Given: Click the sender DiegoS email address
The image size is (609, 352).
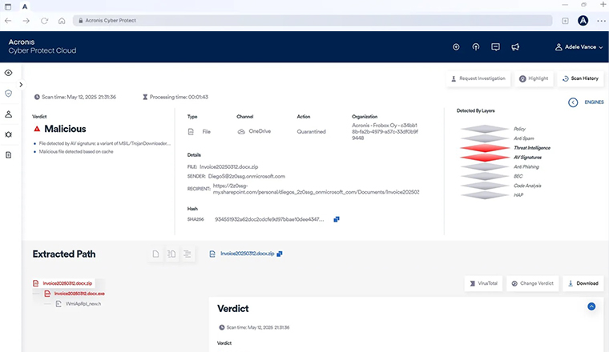Looking at the screenshot, I should pos(247,176).
